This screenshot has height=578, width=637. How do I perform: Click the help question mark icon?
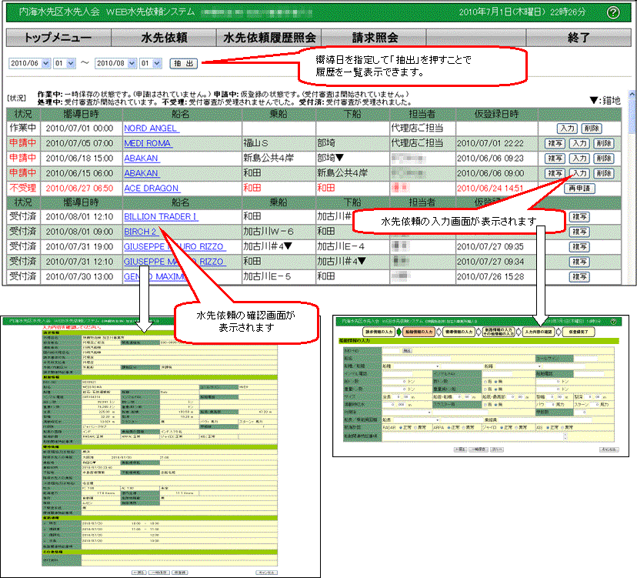tap(613, 12)
